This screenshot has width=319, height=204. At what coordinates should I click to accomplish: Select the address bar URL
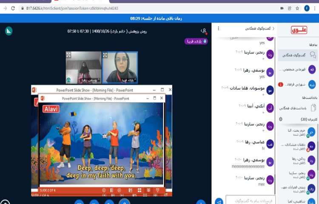tap(72, 8)
